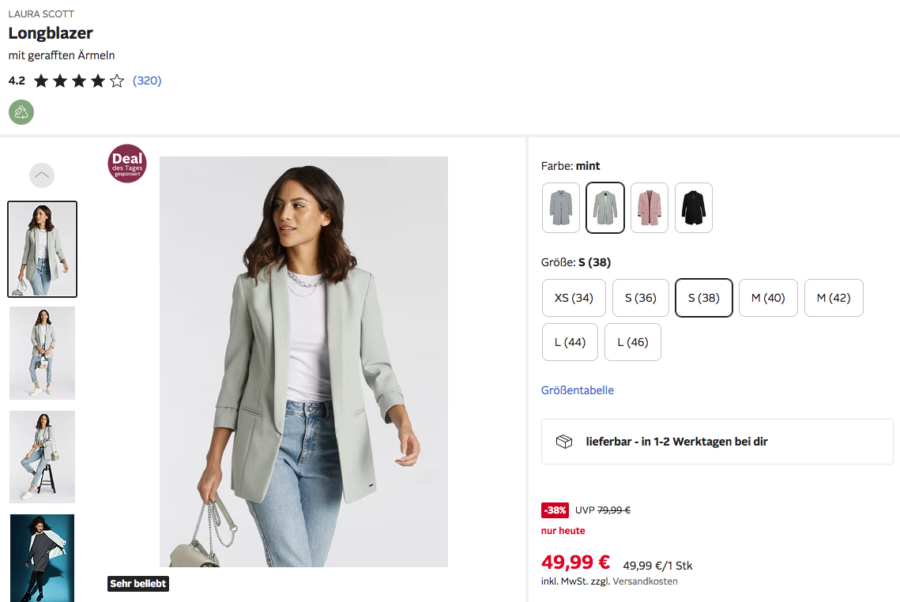Select size S (36)
Image resolution: width=900 pixels, height=602 pixels.
tap(640, 298)
